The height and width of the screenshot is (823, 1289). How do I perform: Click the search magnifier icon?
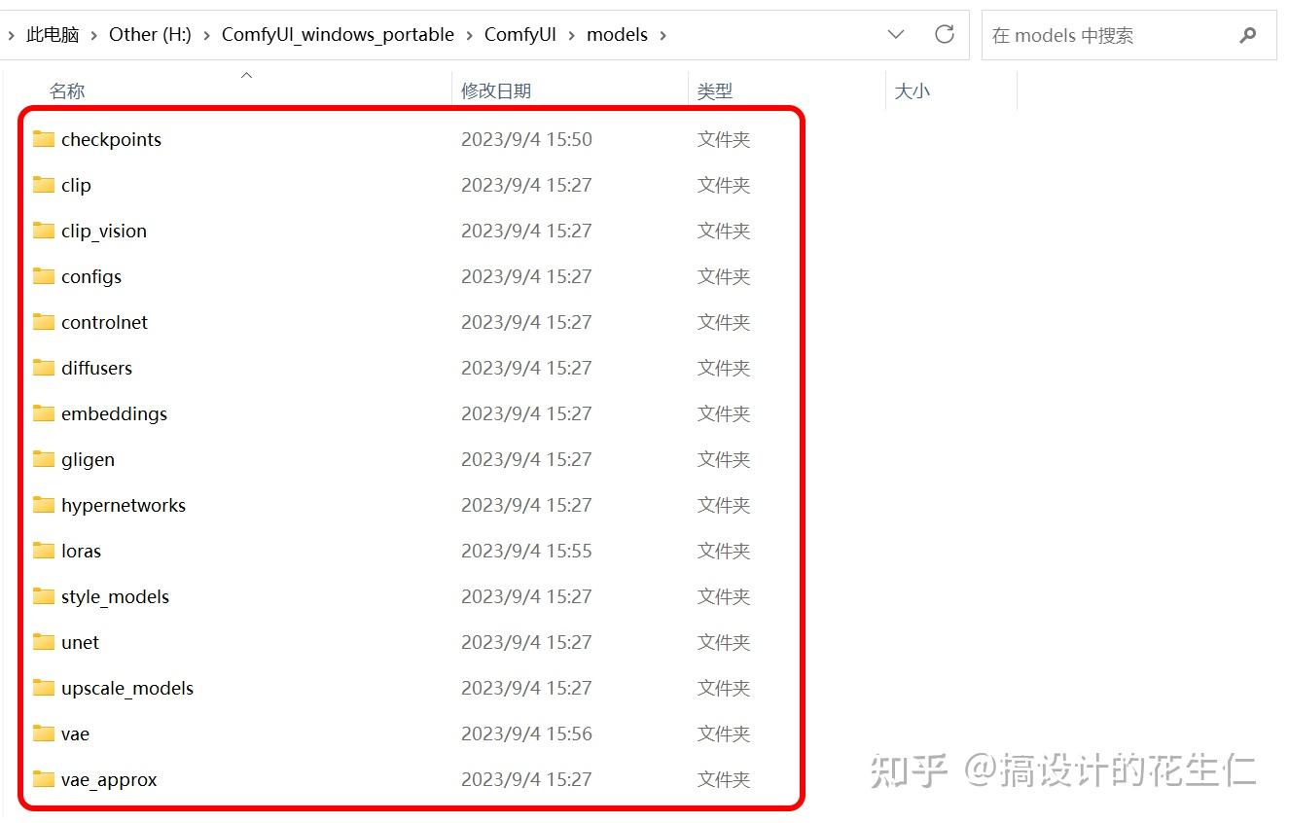tap(1248, 34)
